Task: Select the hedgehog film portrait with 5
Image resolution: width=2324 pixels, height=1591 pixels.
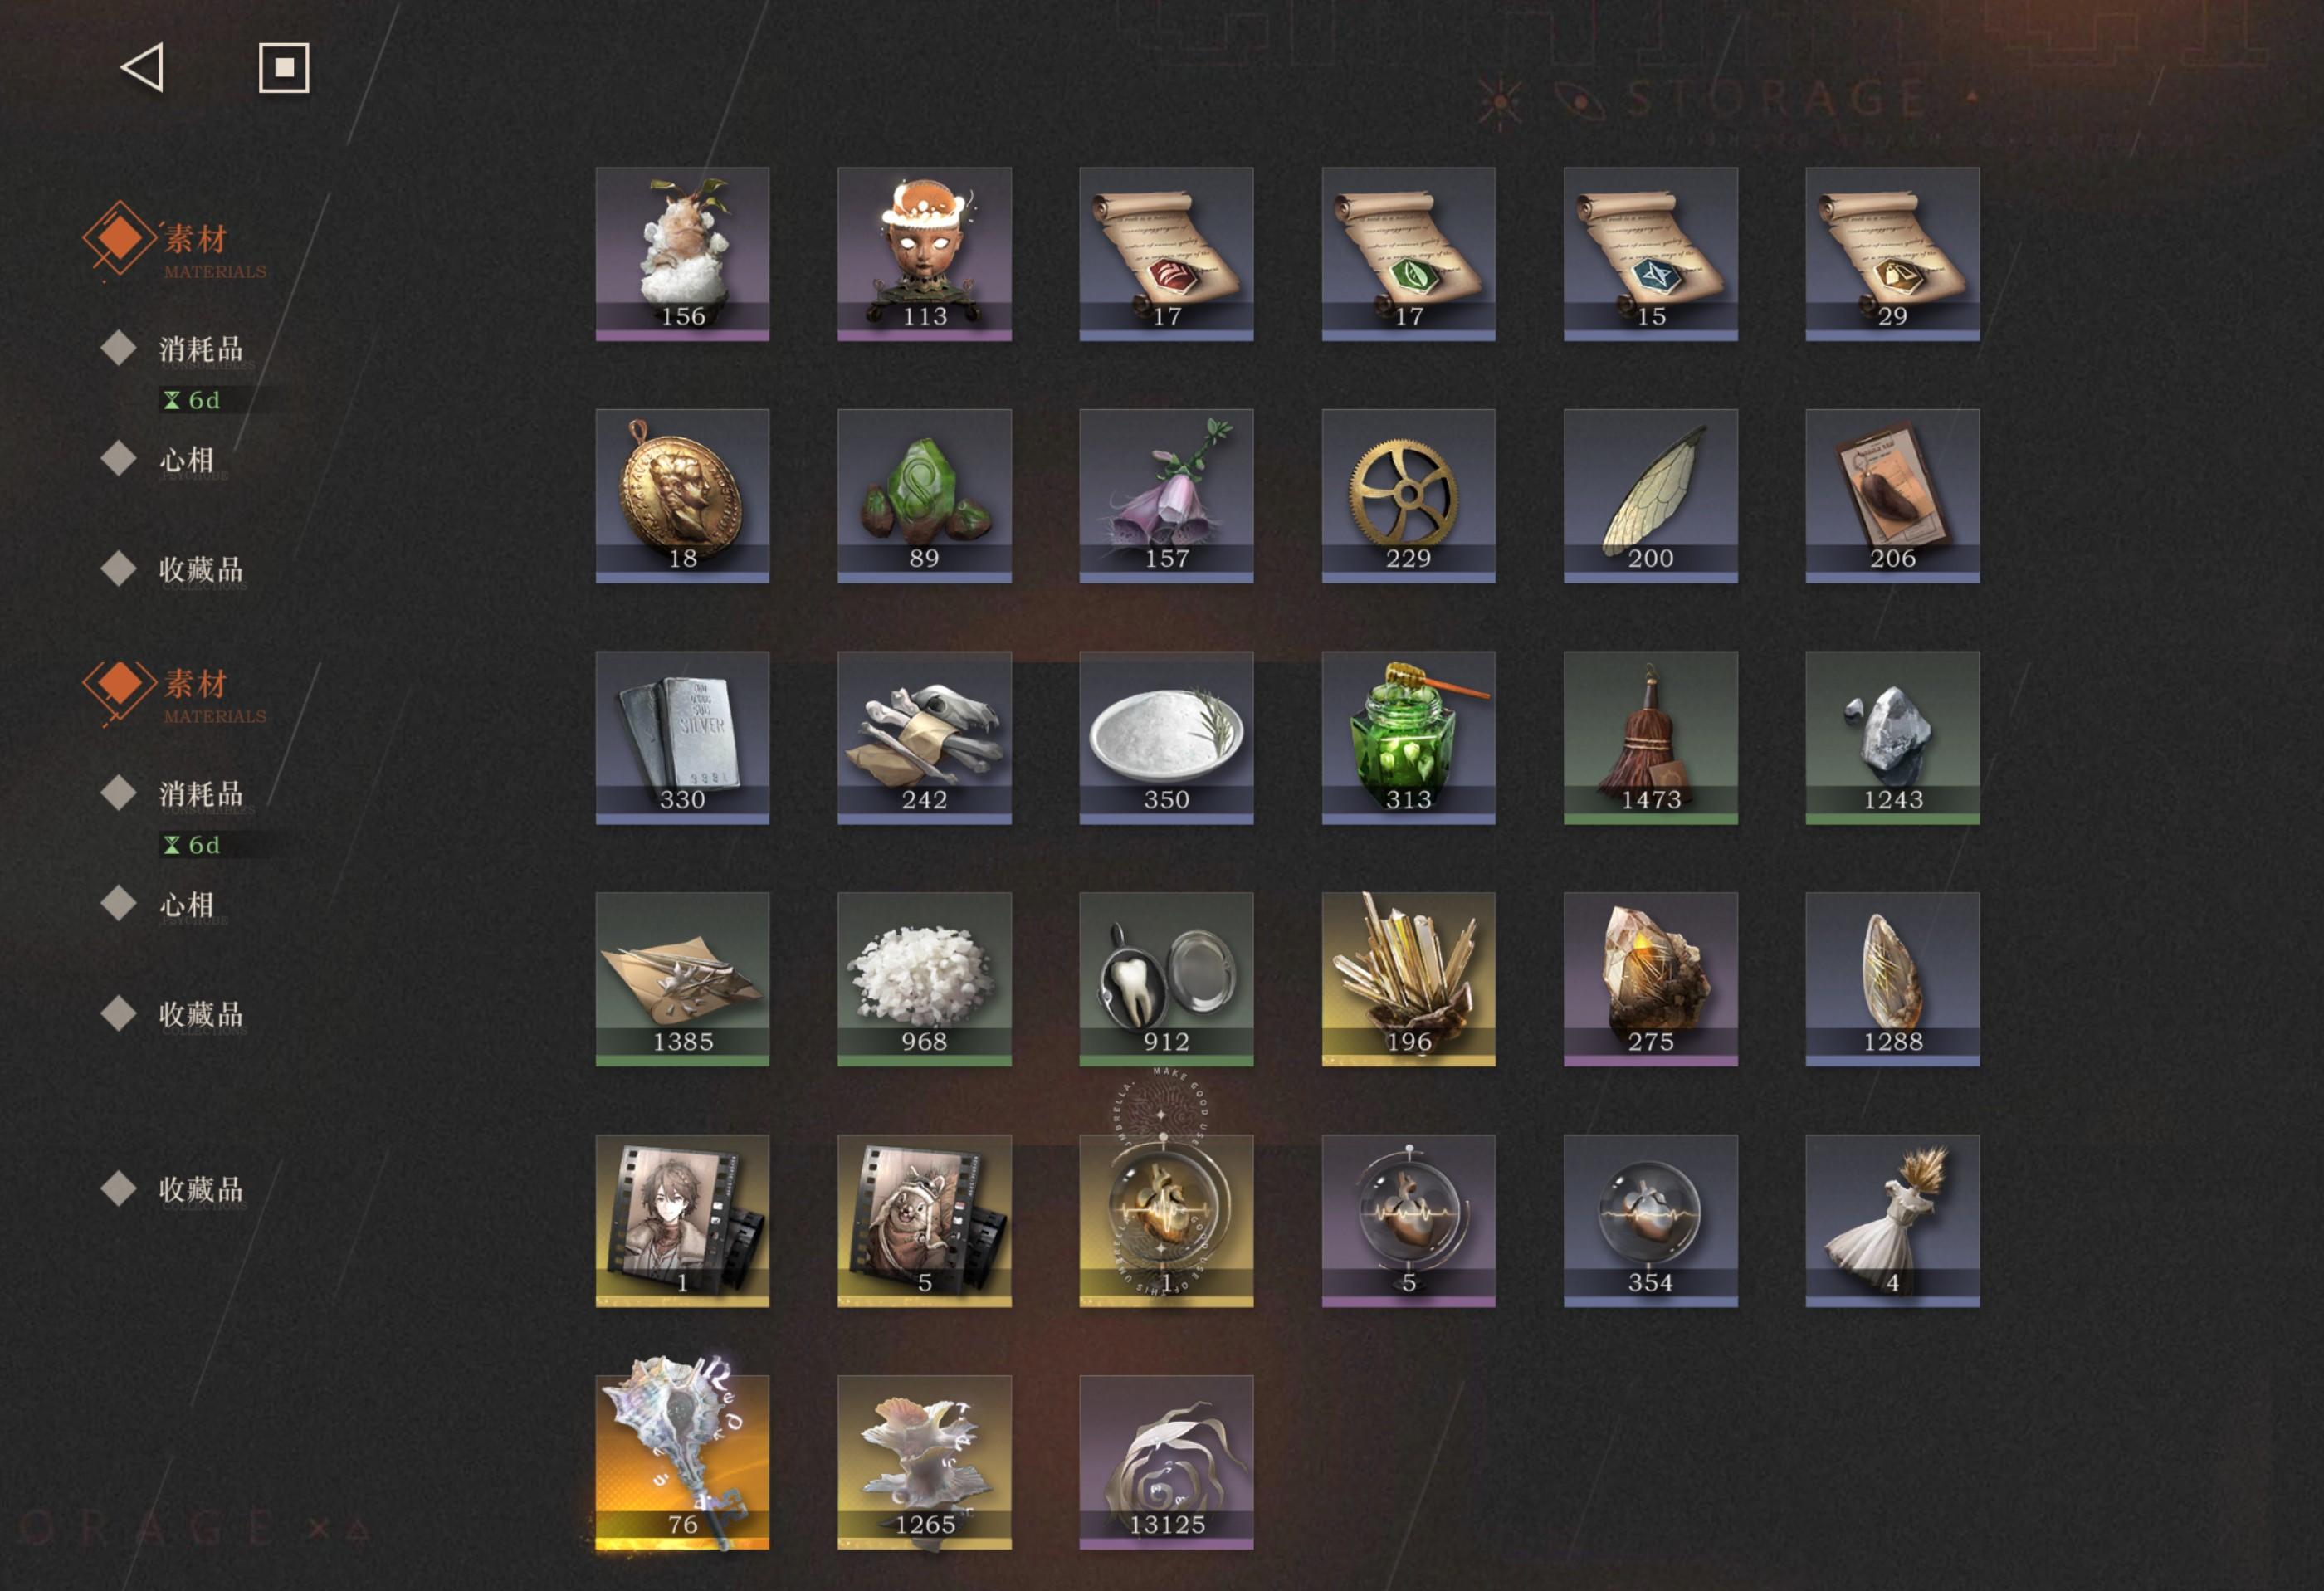Action: click(924, 1221)
